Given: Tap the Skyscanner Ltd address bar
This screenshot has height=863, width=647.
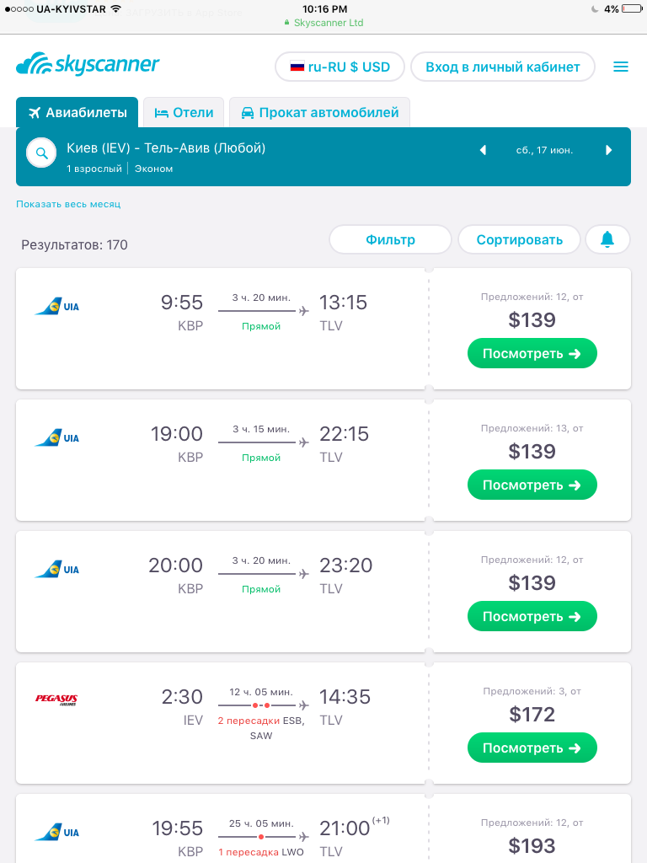Looking at the screenshot, I should coord(323,23).
